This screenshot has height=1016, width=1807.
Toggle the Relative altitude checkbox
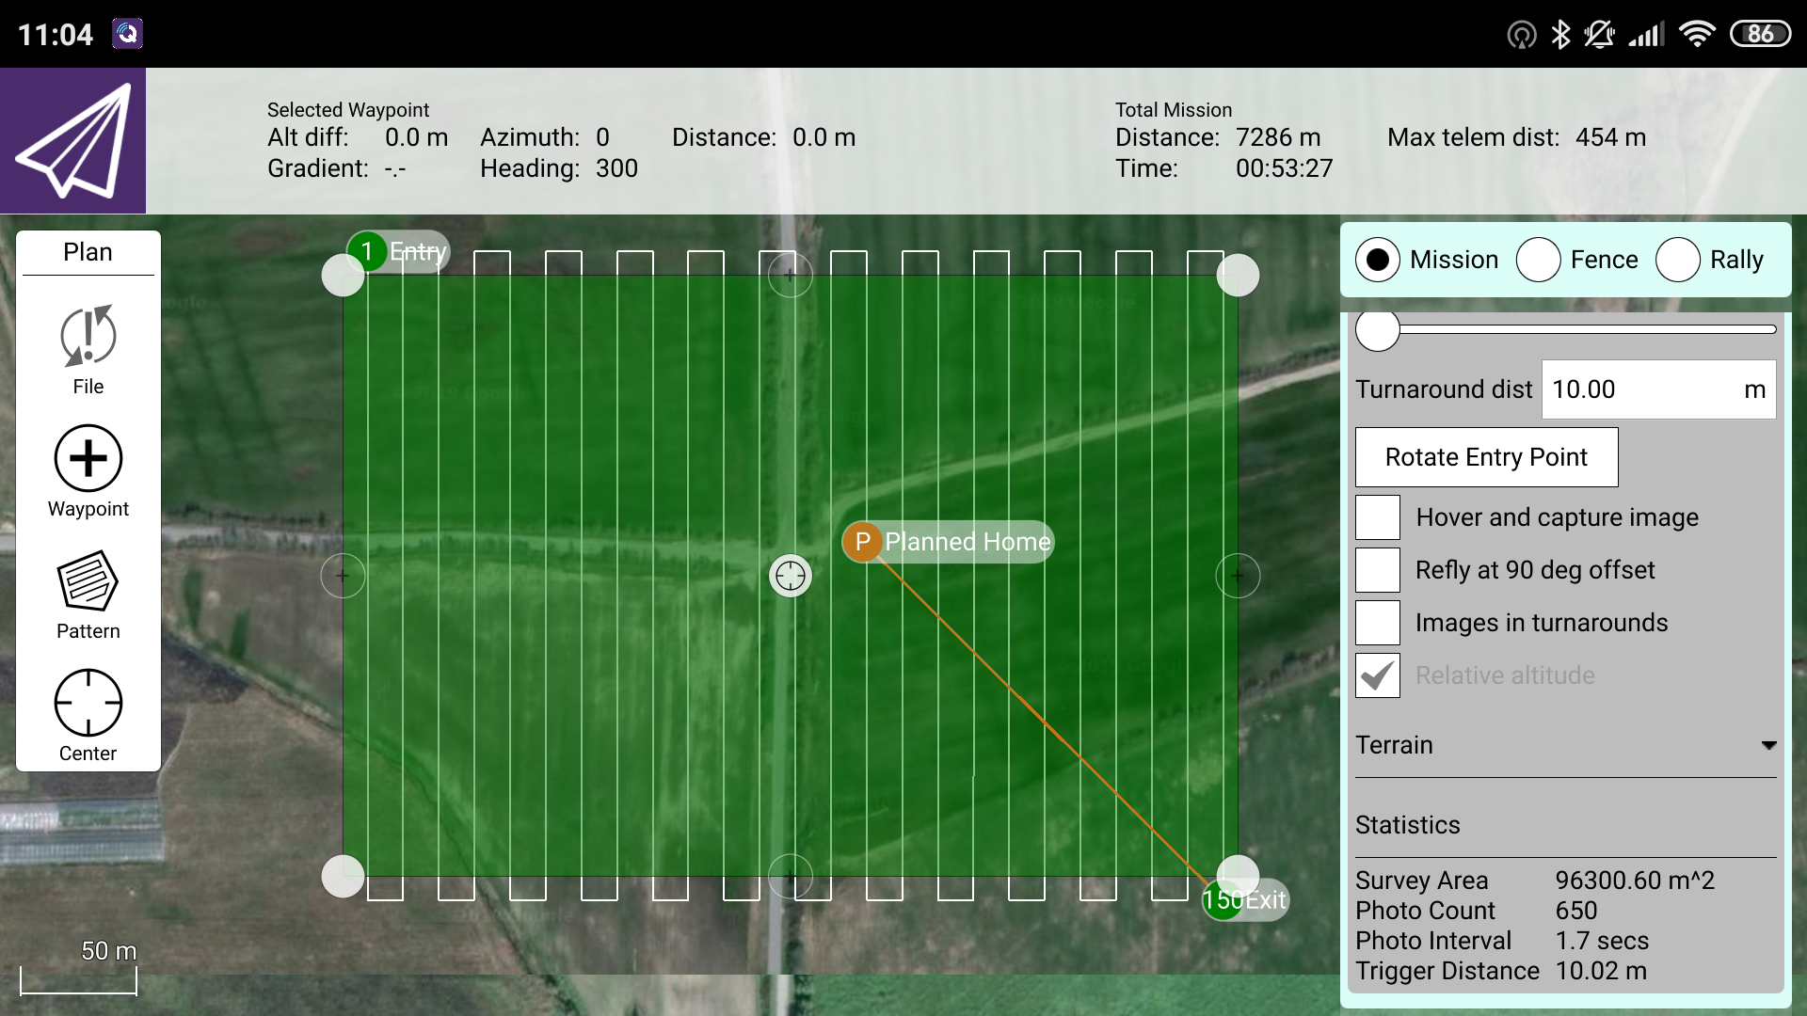(x=1378, y=675)
